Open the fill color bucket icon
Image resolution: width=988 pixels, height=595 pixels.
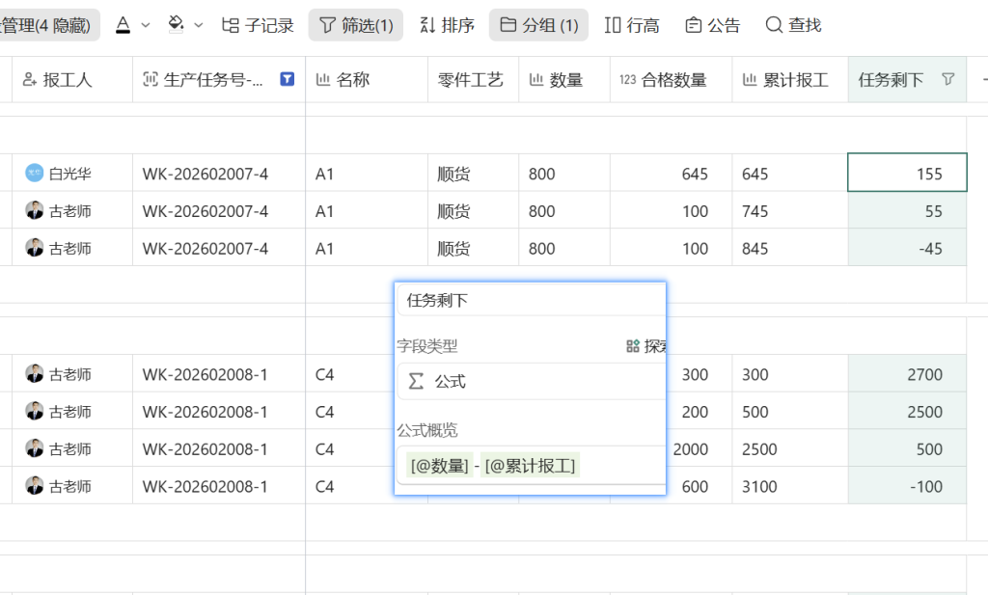pyautogui.click(x=176, y=25)
